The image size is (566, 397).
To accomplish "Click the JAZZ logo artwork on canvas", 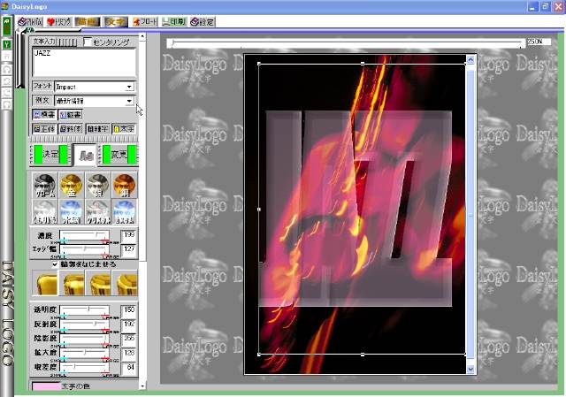I will point(356,209).
